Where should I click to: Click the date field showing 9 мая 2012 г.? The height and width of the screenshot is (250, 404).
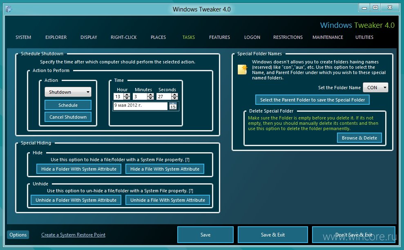click(141, 106)
